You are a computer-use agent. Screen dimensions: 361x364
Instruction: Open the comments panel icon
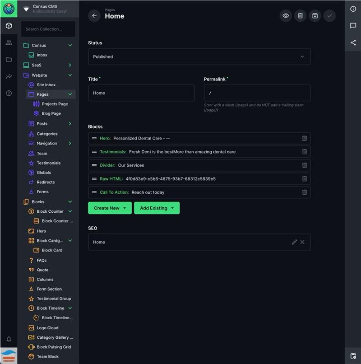coord(353,26)
